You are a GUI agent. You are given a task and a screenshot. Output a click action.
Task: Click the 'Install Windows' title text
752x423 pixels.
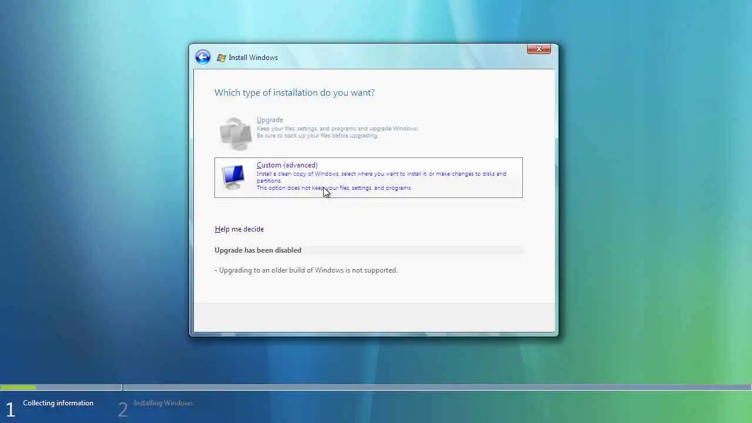pos(253,58)
